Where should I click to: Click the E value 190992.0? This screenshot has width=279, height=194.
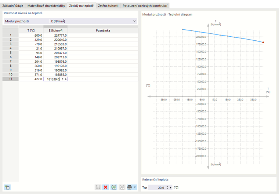pyautogui.click(x=55, y=70)
